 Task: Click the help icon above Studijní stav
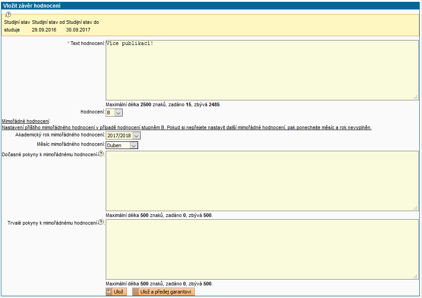pyautogui.click(x=8, y=14)
